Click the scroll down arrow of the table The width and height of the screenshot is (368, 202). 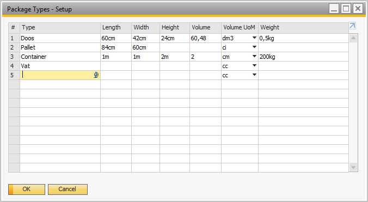(x=353, y=167)
